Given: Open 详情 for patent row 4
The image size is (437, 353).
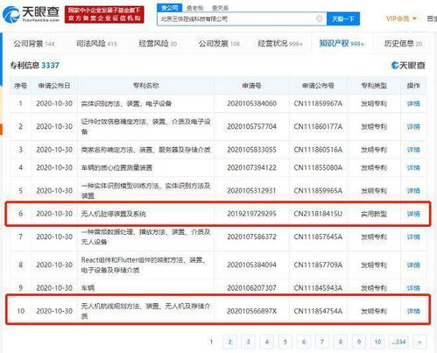Looking at the screenshot, I should (x=413, y=167).
